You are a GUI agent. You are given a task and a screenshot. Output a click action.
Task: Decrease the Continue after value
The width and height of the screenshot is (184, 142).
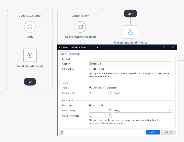pos(110,94)
